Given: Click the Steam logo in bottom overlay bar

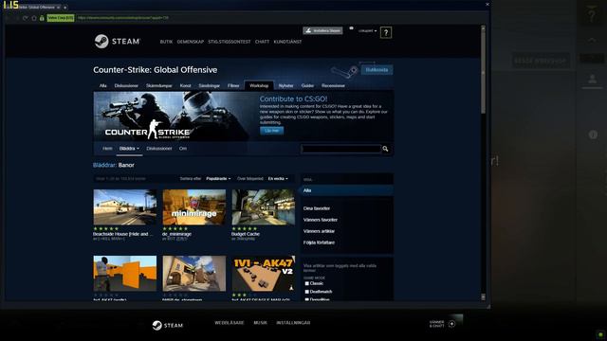Looking at the screenshot, I should 167,325.
